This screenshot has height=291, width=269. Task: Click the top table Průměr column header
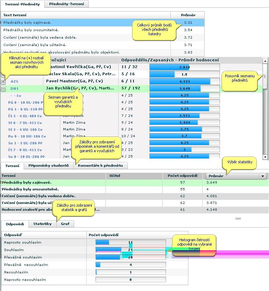[187, 15]
